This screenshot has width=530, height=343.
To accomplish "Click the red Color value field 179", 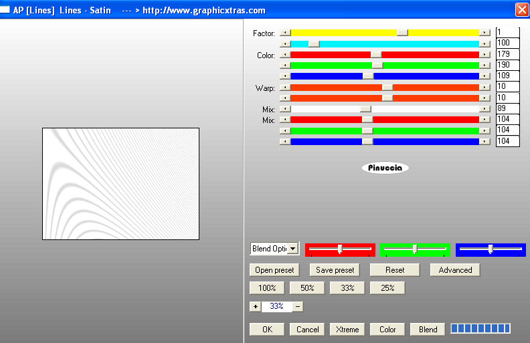I will coord(508,54).
